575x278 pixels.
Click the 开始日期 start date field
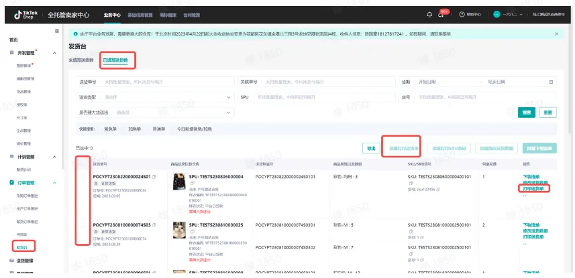coord(427,82)
